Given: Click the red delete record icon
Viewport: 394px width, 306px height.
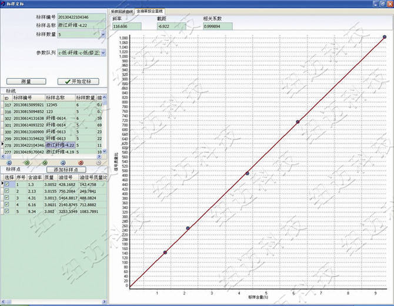Looking at the screenshot, I should (81, 162).
